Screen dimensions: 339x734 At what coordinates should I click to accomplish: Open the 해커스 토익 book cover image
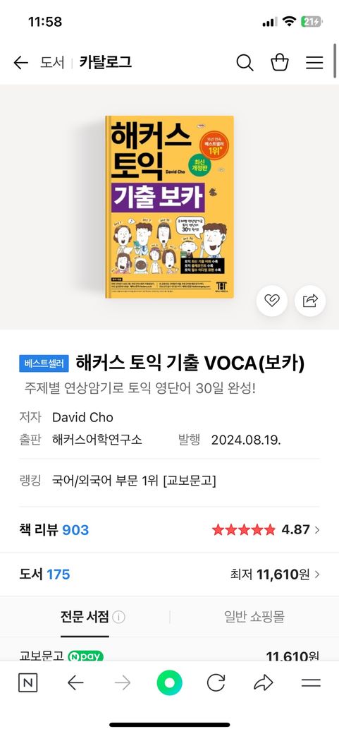coord(169,207)
